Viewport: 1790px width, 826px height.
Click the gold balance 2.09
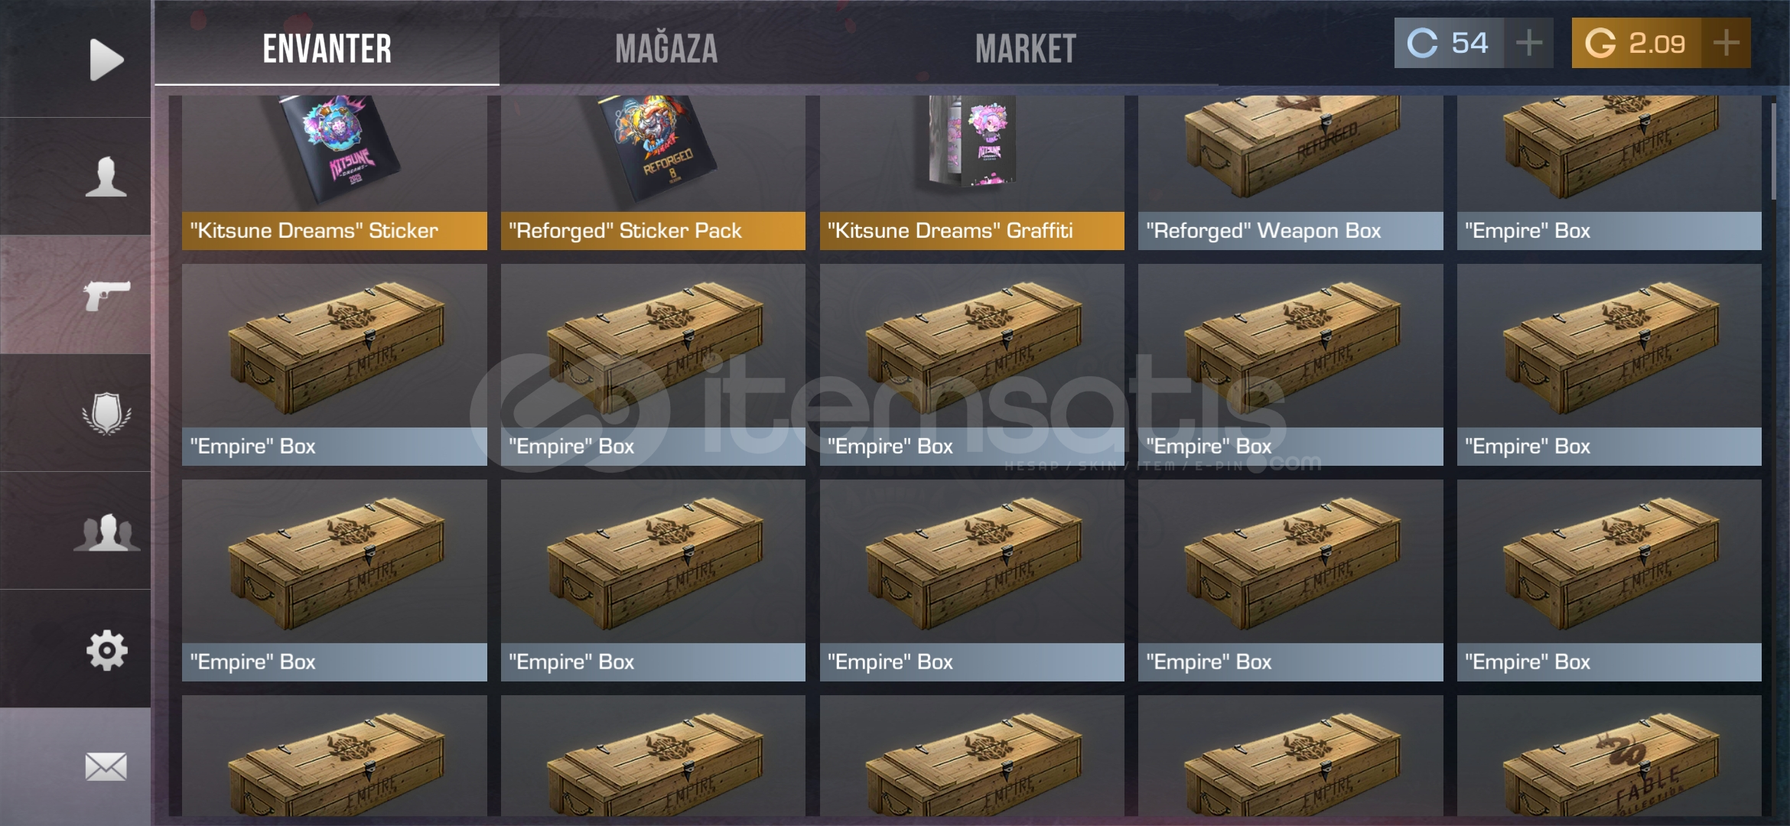pos(1636,43)
